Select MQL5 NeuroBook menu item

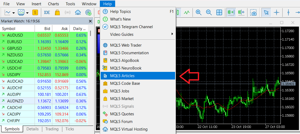click(138, 68)
